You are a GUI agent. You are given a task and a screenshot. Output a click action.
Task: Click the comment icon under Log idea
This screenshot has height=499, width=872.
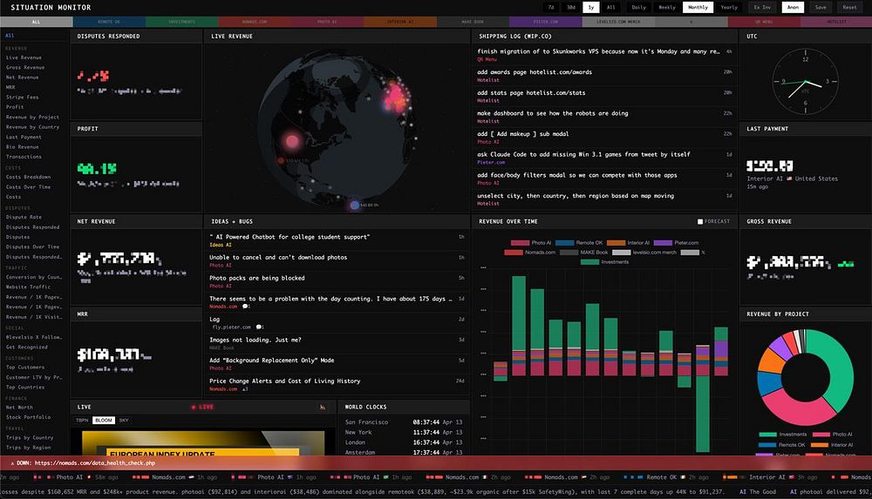pyautogui.click(x=259, y=327)
